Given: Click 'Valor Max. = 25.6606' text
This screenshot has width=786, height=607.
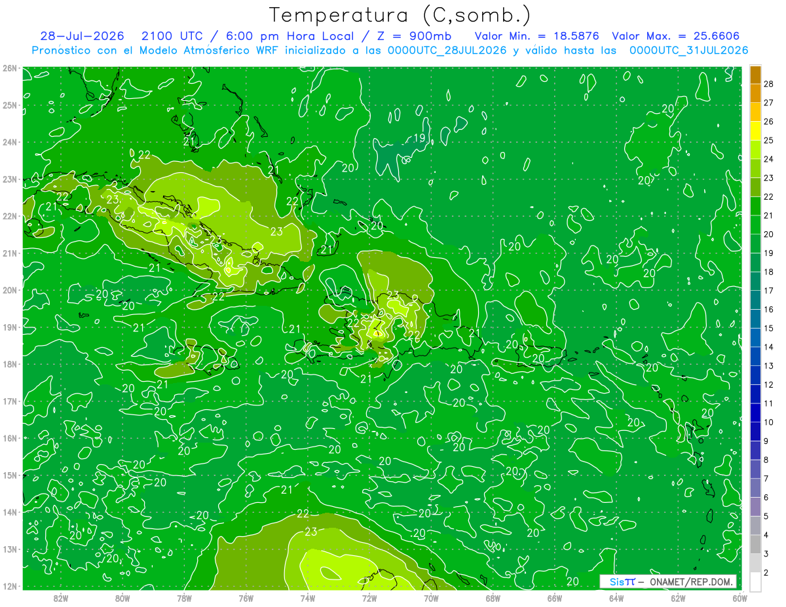Looking at the screenshot, I should click(675, 36).
